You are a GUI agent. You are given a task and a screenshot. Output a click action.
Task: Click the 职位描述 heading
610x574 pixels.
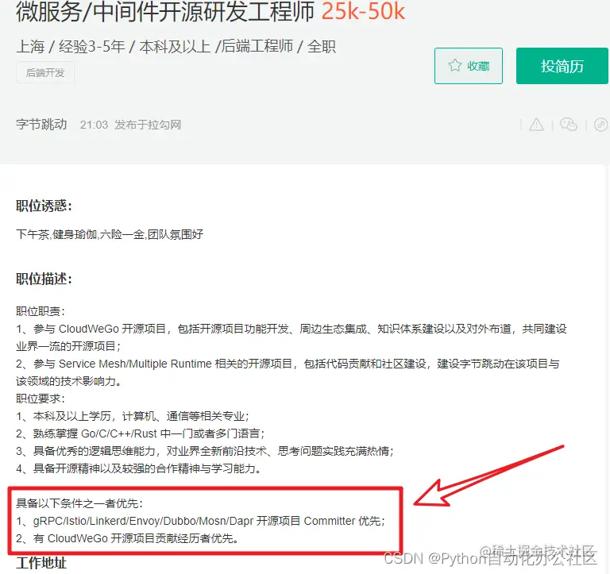44,279
